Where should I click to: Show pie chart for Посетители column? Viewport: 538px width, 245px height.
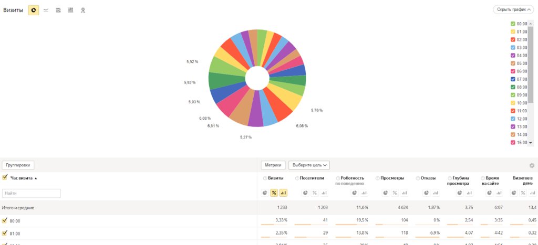click(x=305, y=193)
